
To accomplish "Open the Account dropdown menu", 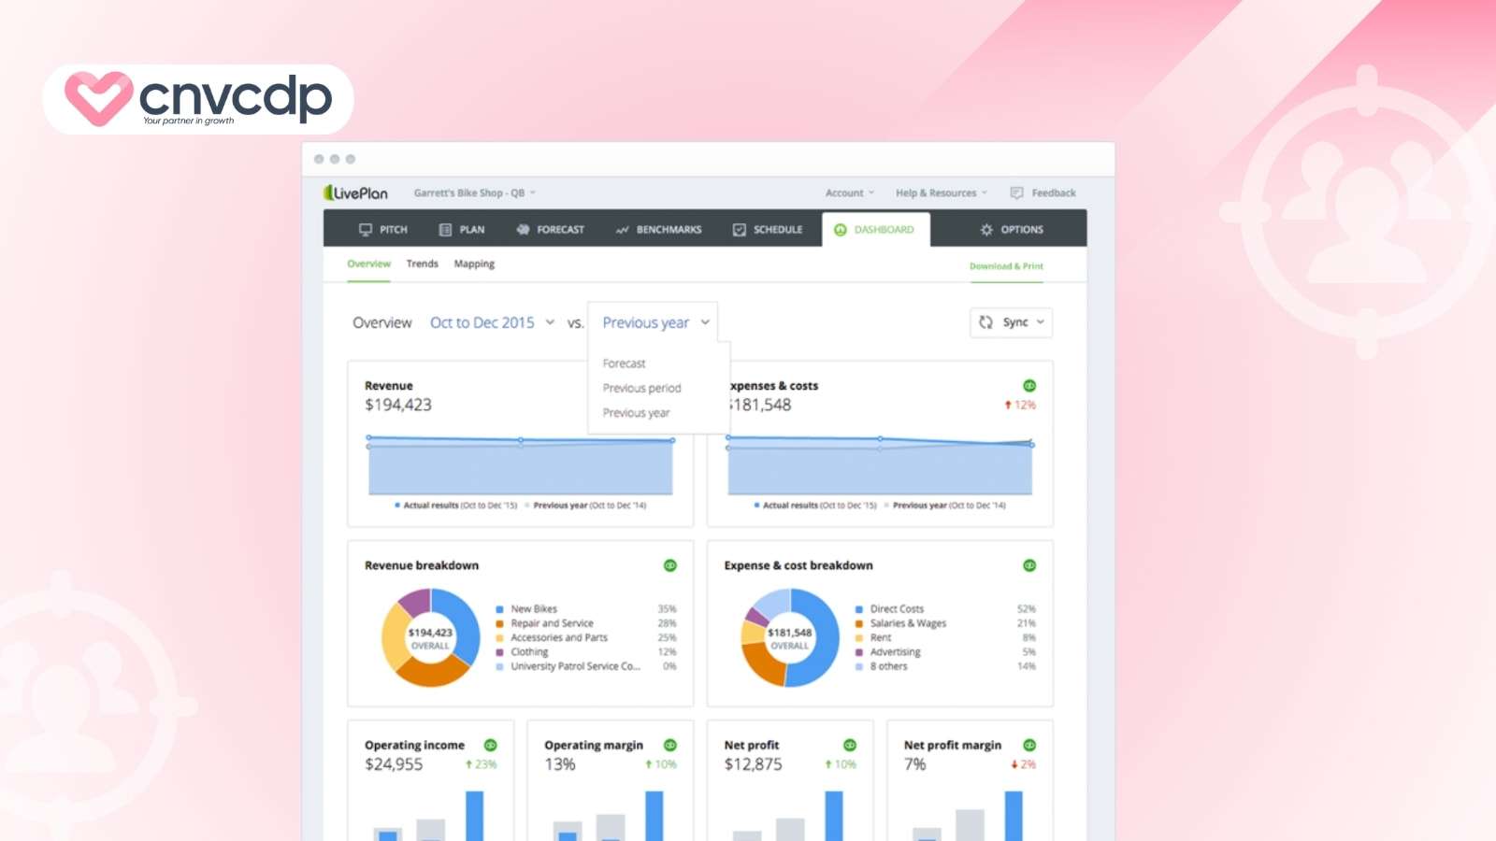I will click(849, 192).
